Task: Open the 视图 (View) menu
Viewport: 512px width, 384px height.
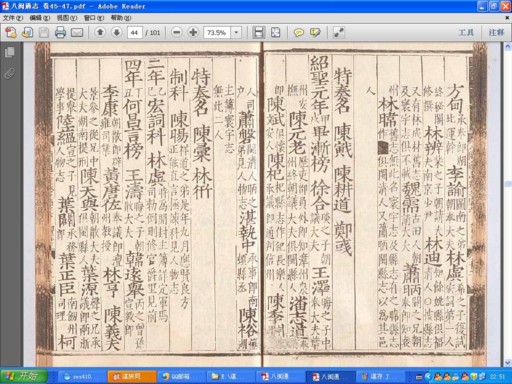Action: 66,17
